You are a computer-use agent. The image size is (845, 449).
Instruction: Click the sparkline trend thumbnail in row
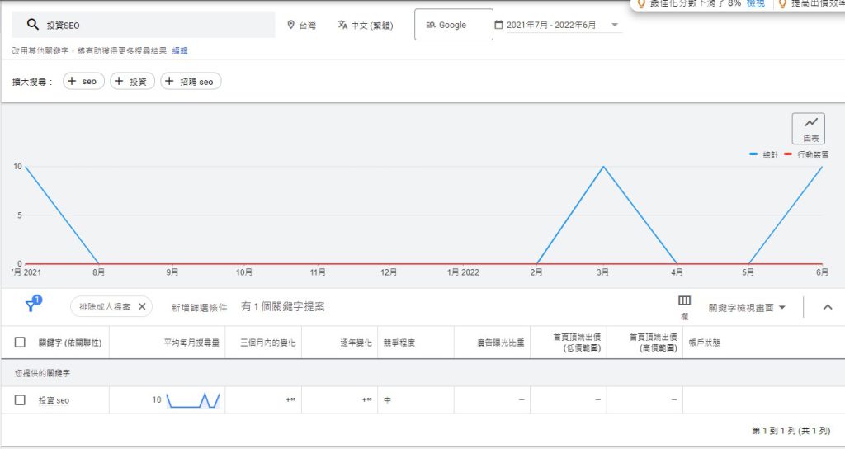click(x=193, y=400)
